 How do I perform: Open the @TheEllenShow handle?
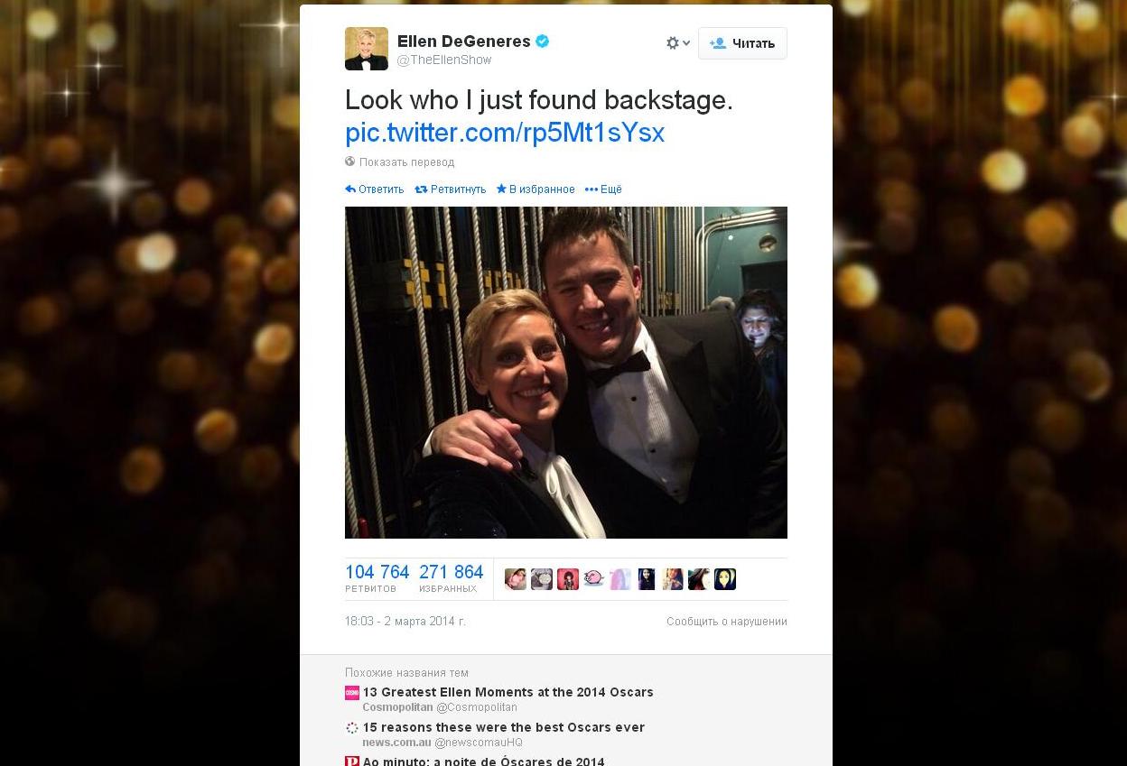(444, 60)
